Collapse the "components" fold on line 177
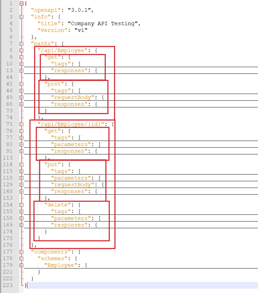258x293 pixels. [x=22, y=252]
